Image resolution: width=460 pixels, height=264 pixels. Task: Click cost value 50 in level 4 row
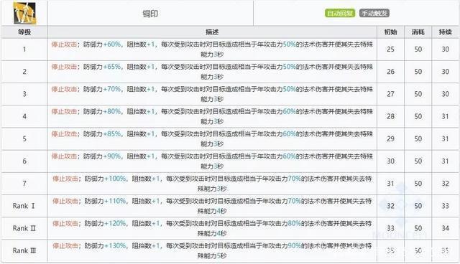pyautogui.click(x=418, y=116)
